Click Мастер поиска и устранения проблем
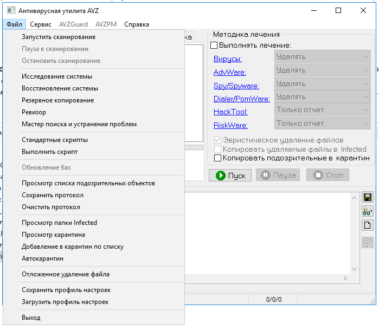The width and height of the screenshot is (379, 330). tap(79, 124)
